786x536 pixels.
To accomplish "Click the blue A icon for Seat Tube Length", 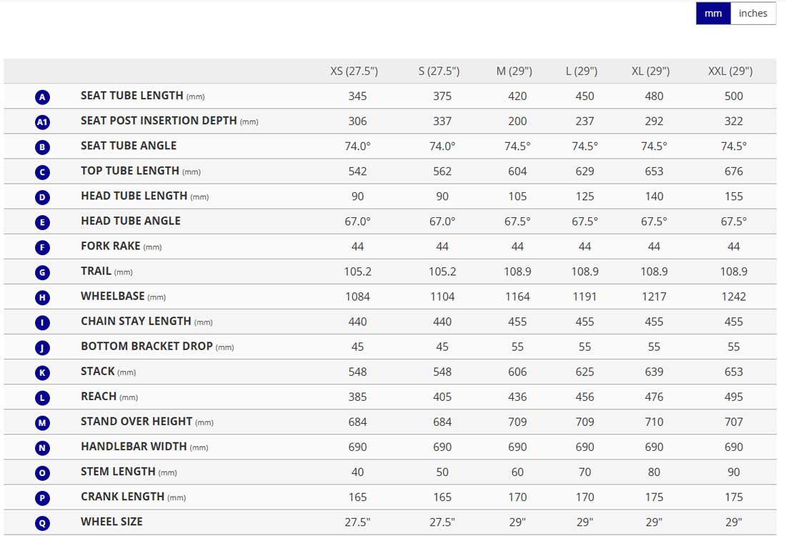I will pos(43,96).
